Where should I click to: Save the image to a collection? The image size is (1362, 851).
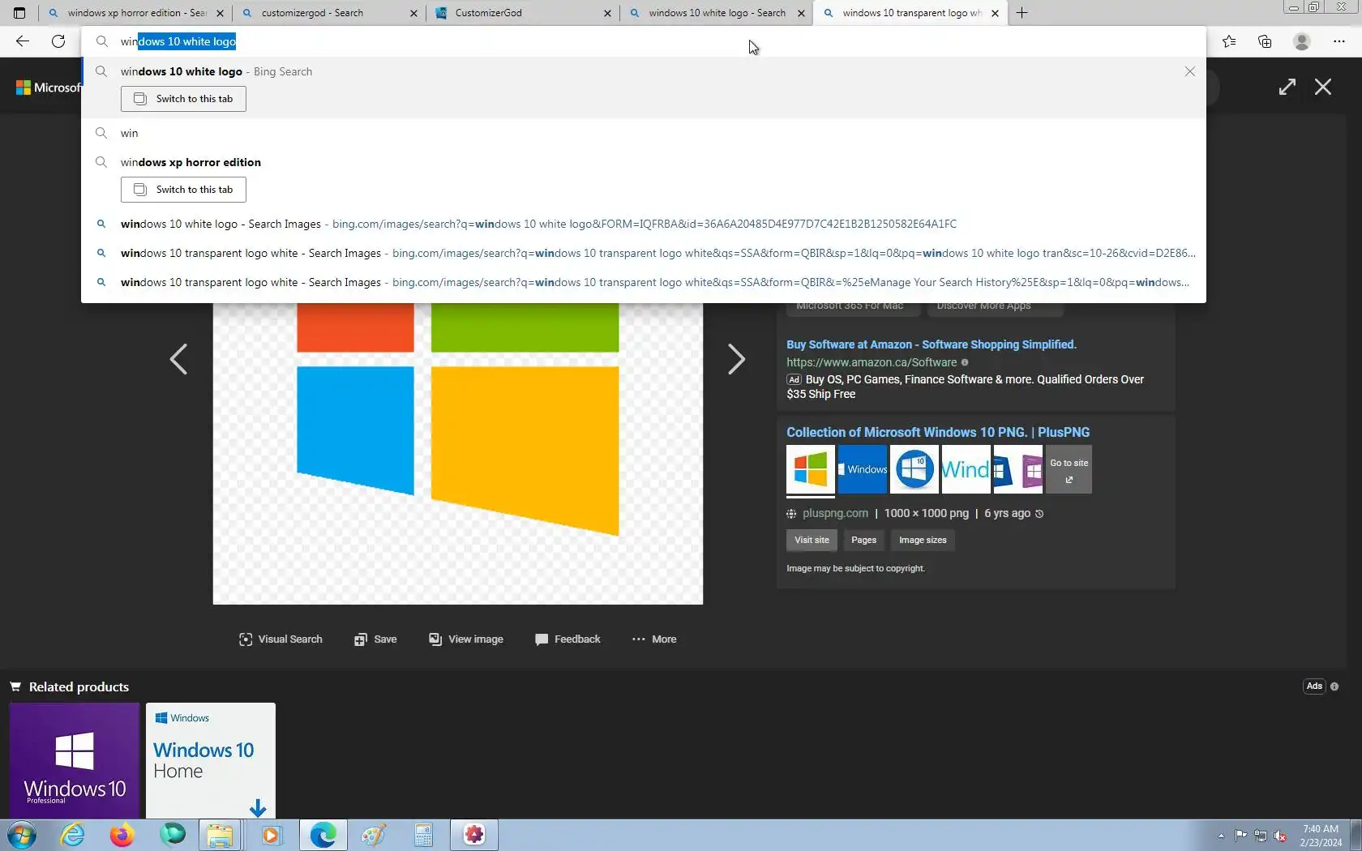click(x=375, y=639)
